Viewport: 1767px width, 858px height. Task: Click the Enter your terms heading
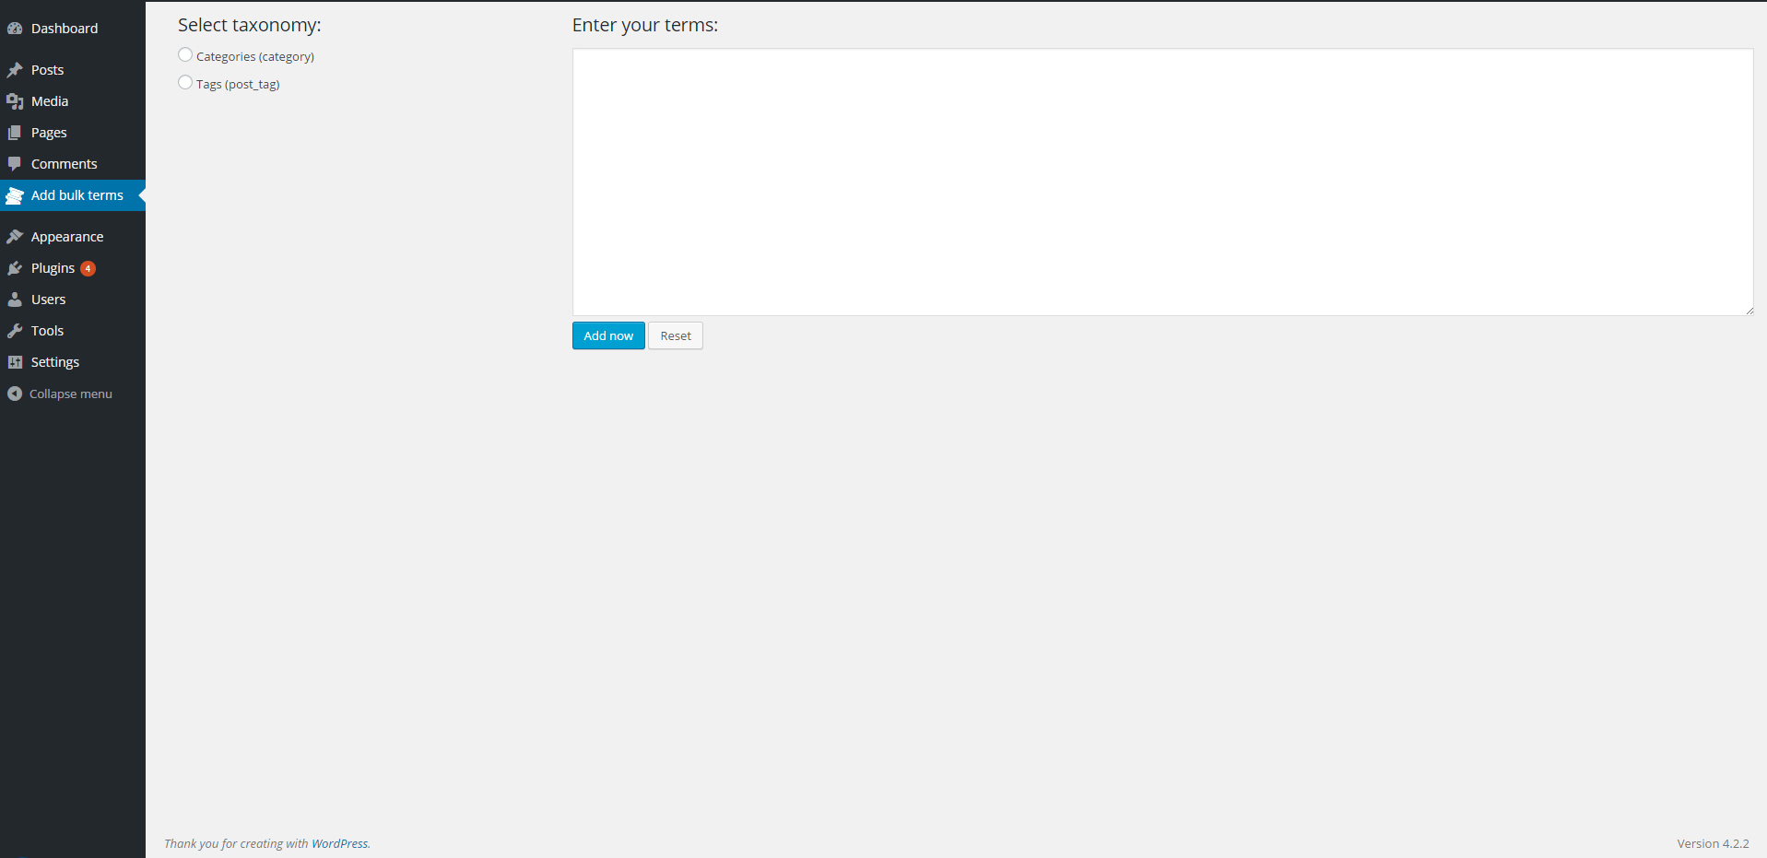coord(645,25)
